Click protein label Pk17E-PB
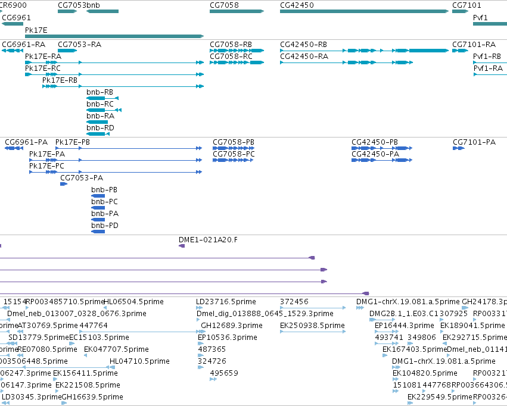 (73, 142)
